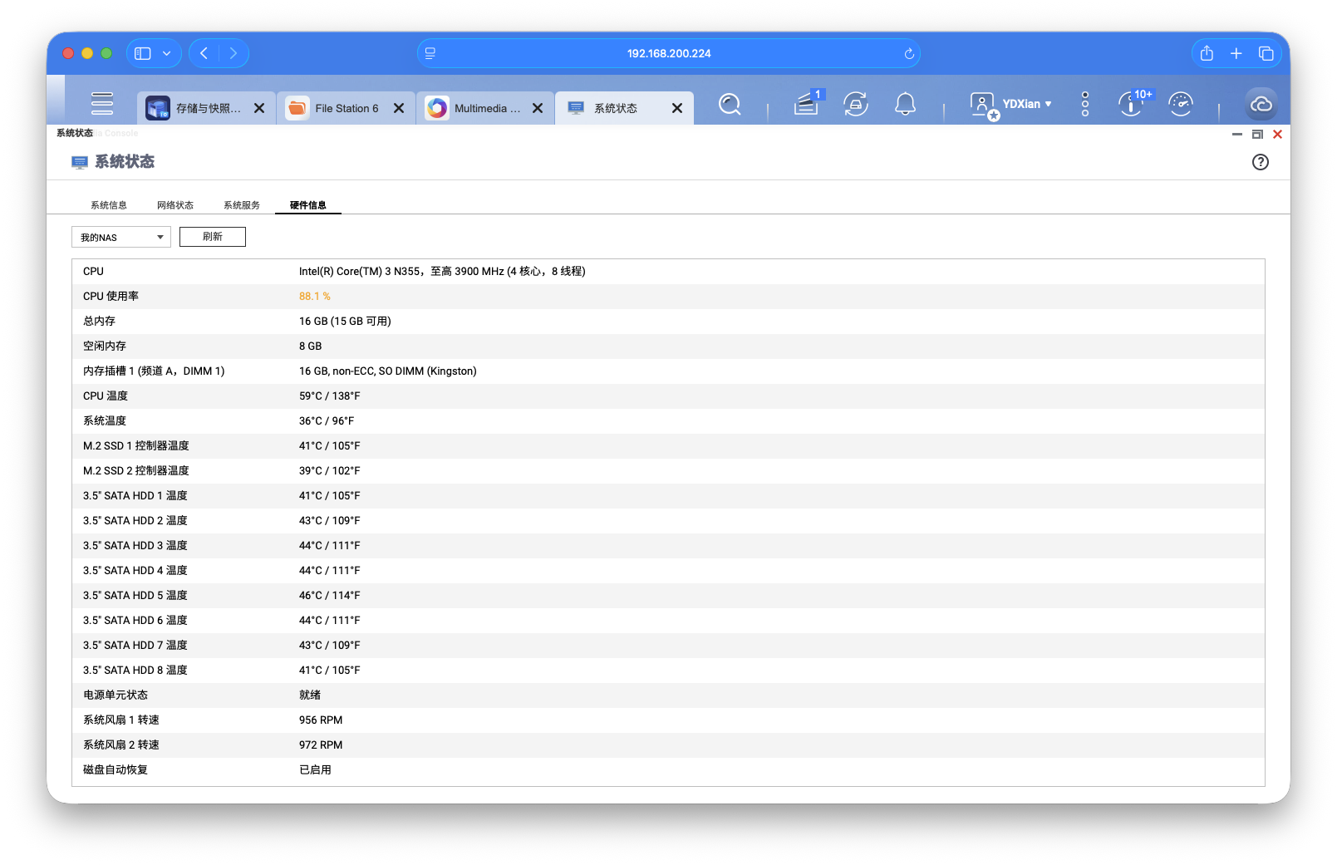
Task: Open the dashboard gauge icon
Action: point(1180,104)
